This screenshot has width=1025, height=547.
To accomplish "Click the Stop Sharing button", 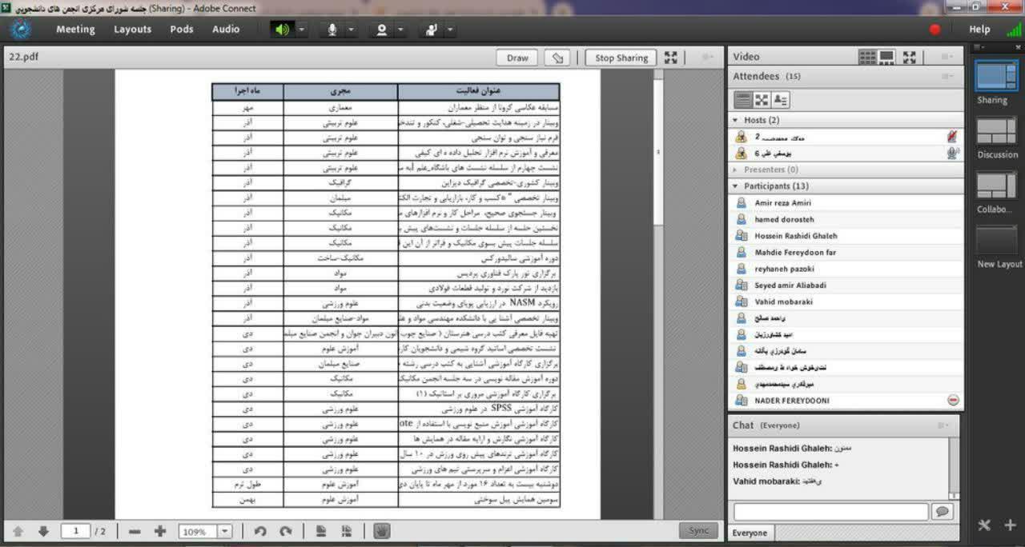I will 621,58.
